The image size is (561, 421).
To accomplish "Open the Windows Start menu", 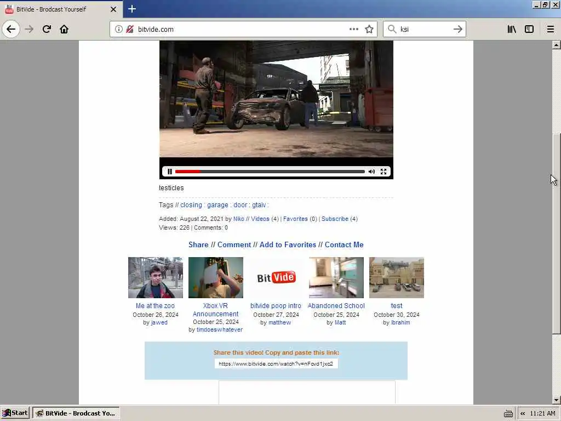I will point(15,413).
